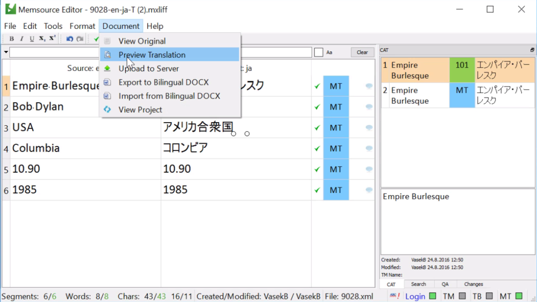Toggle confirmed checkmark for Bob Dylan segment

coord(317,107)
